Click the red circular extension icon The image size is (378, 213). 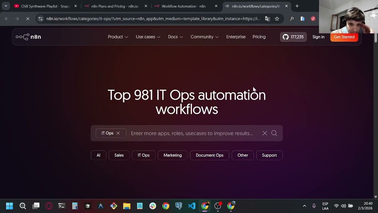tap(313, 19)
